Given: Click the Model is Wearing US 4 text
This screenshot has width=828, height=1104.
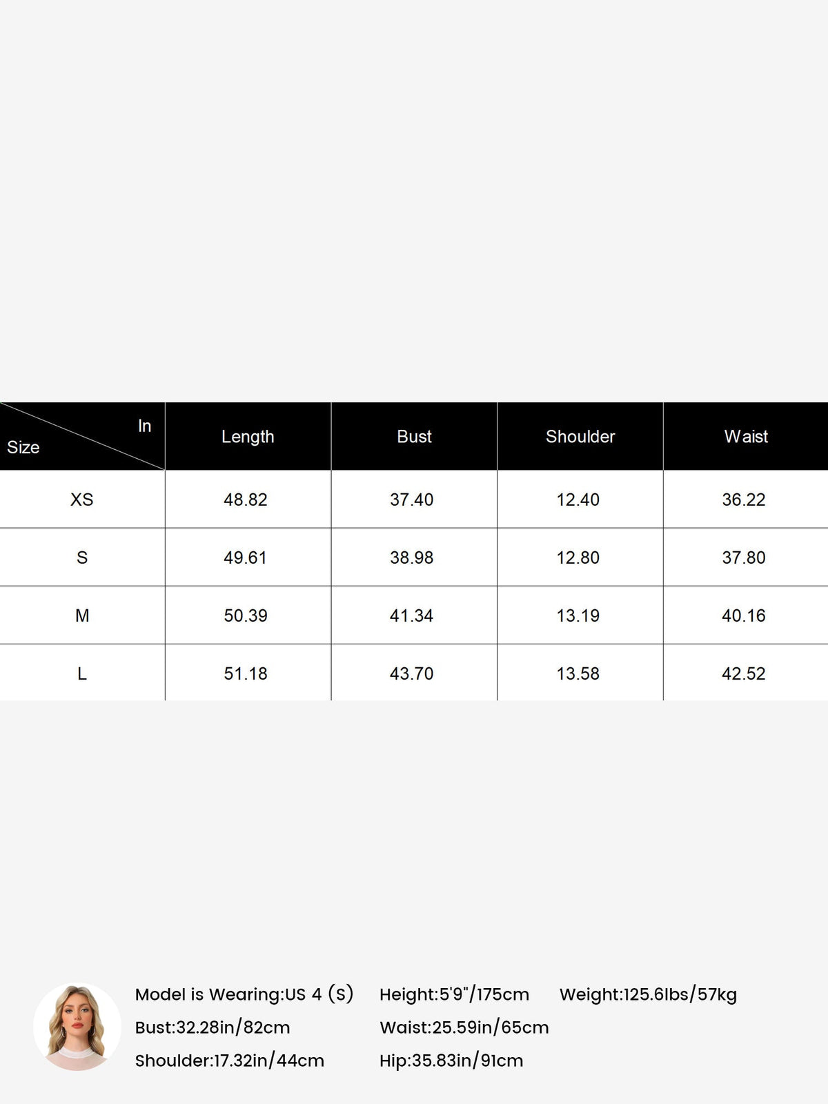Looking at the screenshot, I should point(244,994).
